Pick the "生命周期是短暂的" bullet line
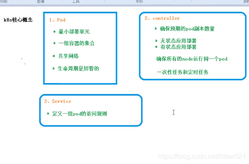Screen dimensions: 249x164 (x=76, y=68)
